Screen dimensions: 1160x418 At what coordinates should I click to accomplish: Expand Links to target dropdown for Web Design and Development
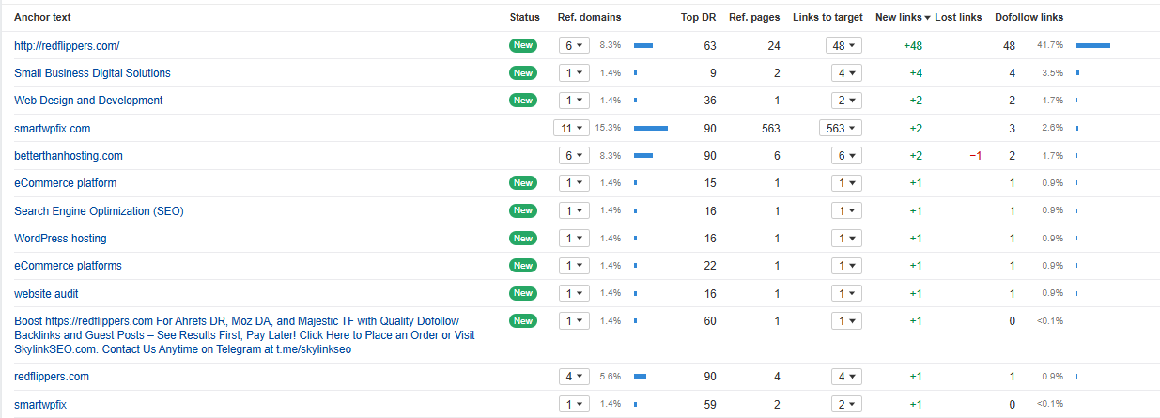click(846, 101)
